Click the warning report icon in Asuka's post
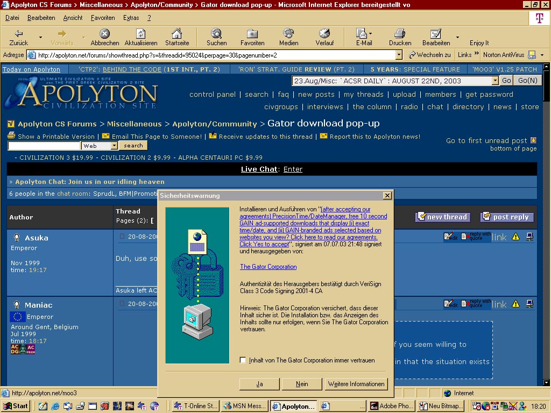551x413 pixels. [x=515, y=237]
